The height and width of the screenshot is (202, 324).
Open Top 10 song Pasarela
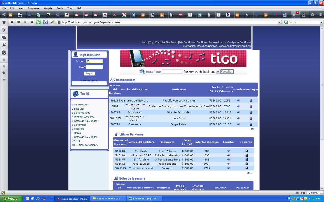point(78,129)
